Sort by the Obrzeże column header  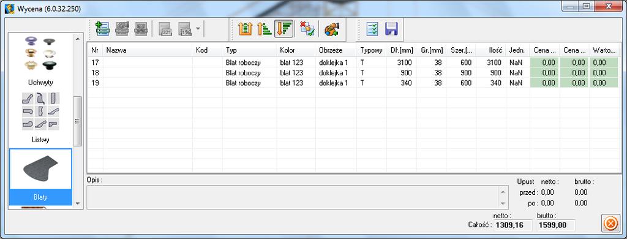(336, 50)
